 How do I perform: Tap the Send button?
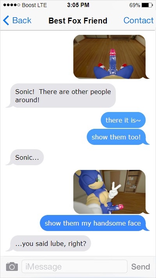(x=141, y=267)
